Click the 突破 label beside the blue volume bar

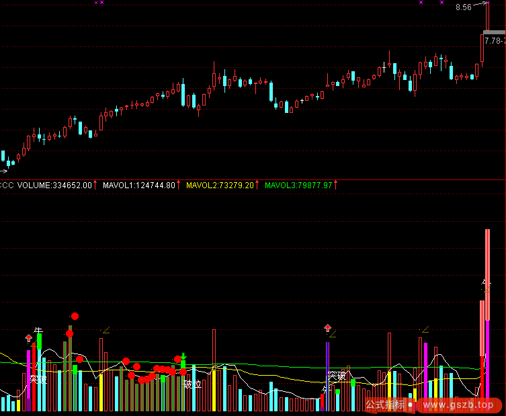337,375
